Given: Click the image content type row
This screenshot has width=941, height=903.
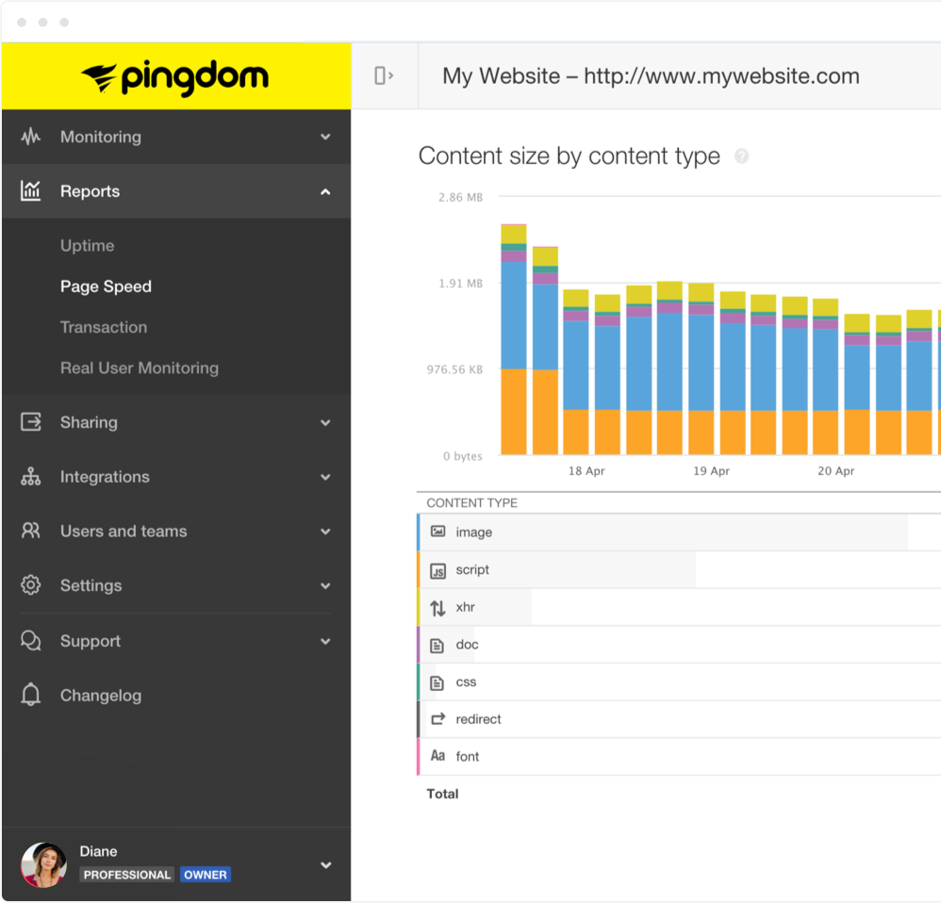Looking at the screenshot, I should [x=660, y=533].
